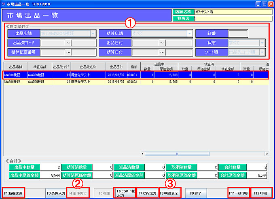Close the 市場出品一覧 window

tap(270, 4)
